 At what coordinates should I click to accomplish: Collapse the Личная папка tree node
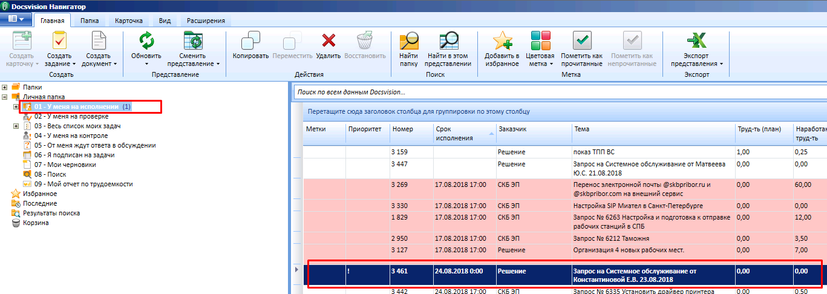pyautogui.click(x=5, y=97)
